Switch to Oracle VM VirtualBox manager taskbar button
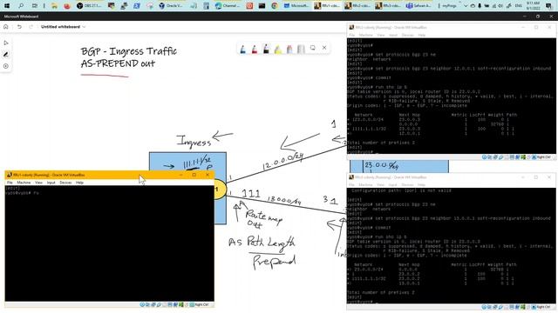This screenshot has width=558, height=313. 171,6
